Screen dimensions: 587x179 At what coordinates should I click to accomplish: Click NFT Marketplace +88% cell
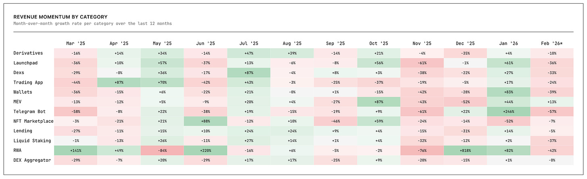pyautogui.click(x=205, y=121)
